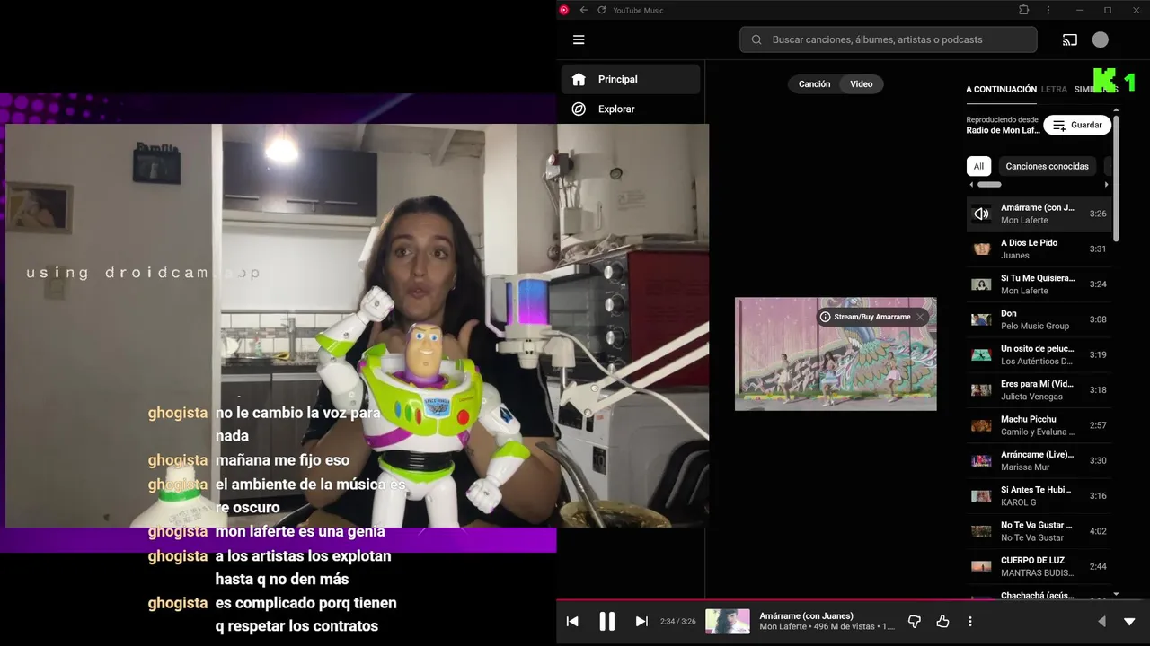This screenshot has width=1150, height=646.
Task: Play CUERPO DE LUZ from queue
Action: (1039, 566)
